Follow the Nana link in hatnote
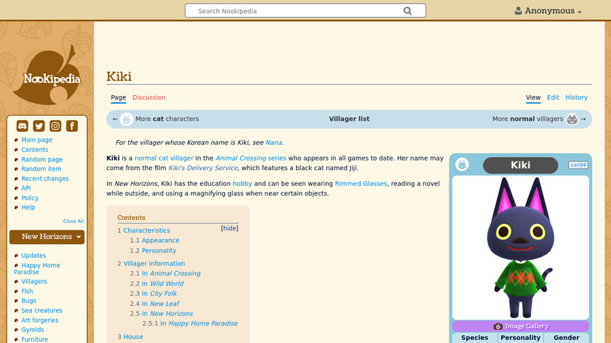The image size is (611, 343). tap(273, 142)
